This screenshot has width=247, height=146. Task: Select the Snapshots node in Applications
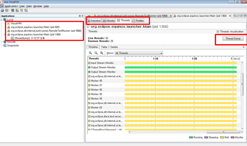(x=11, y=46)
